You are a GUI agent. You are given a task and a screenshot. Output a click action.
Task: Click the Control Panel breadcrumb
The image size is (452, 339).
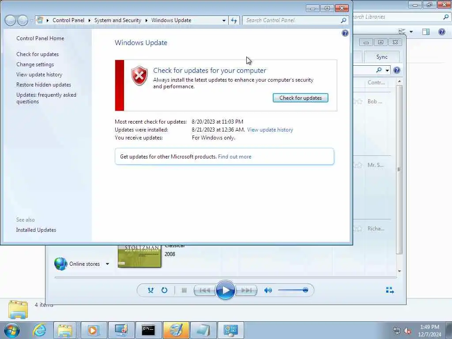coord(68,20)
